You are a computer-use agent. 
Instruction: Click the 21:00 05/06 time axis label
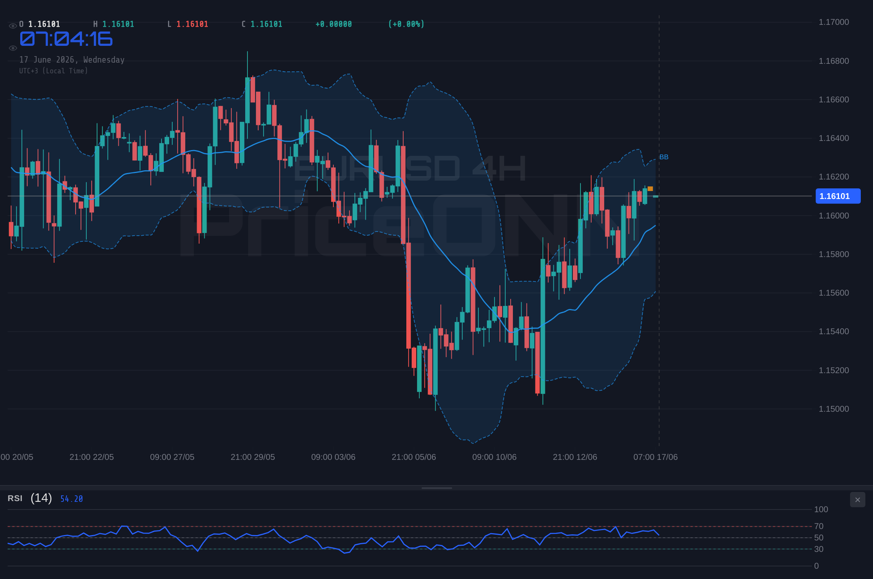click(x=414, y=457)
